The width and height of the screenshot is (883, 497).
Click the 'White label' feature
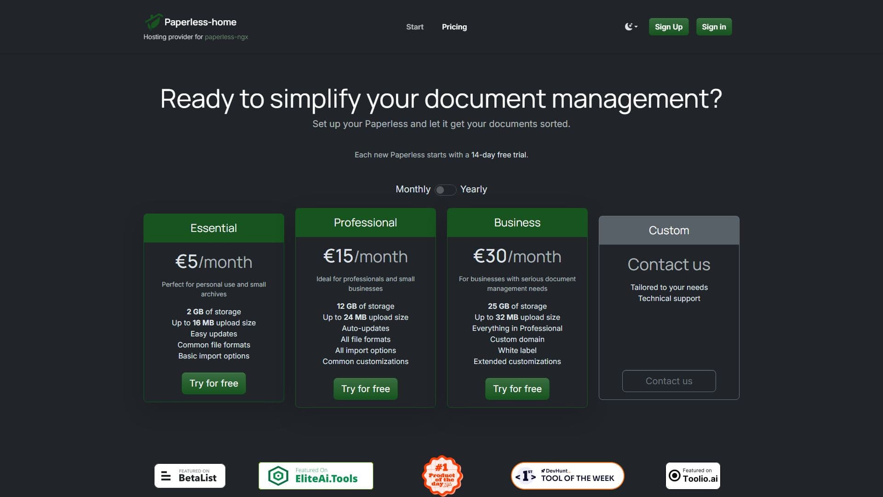517,350
